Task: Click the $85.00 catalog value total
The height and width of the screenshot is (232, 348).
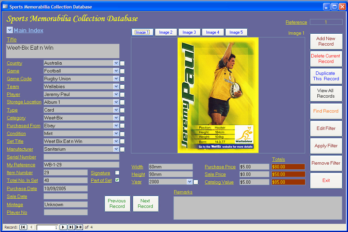Action: 288,182
